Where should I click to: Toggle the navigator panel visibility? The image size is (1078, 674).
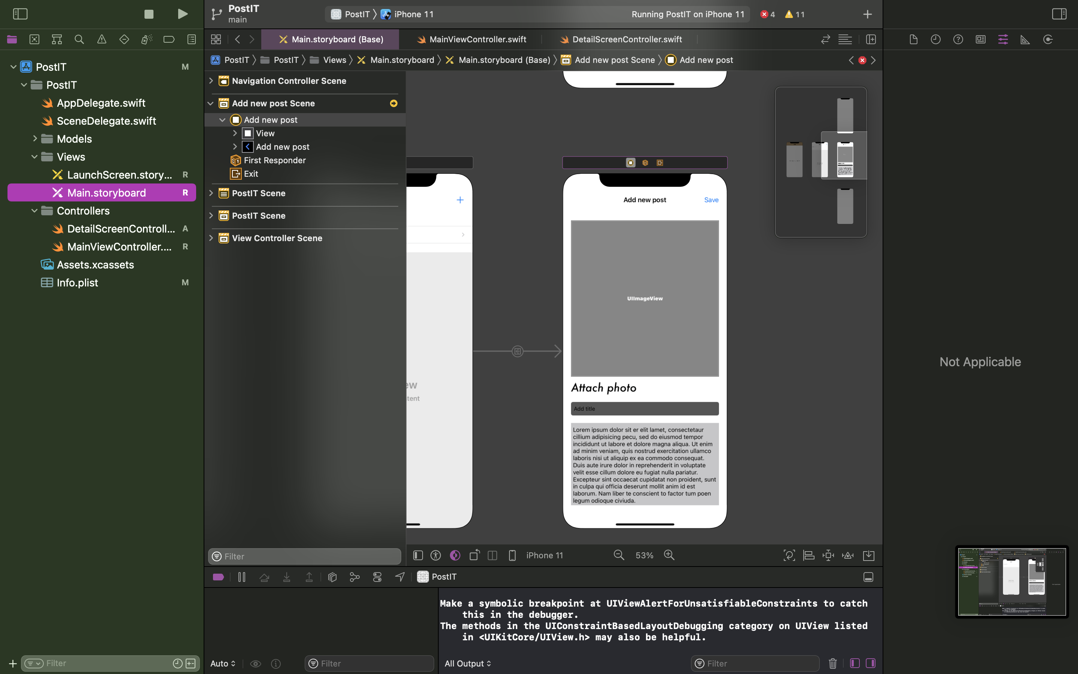(x=20, y=14)
